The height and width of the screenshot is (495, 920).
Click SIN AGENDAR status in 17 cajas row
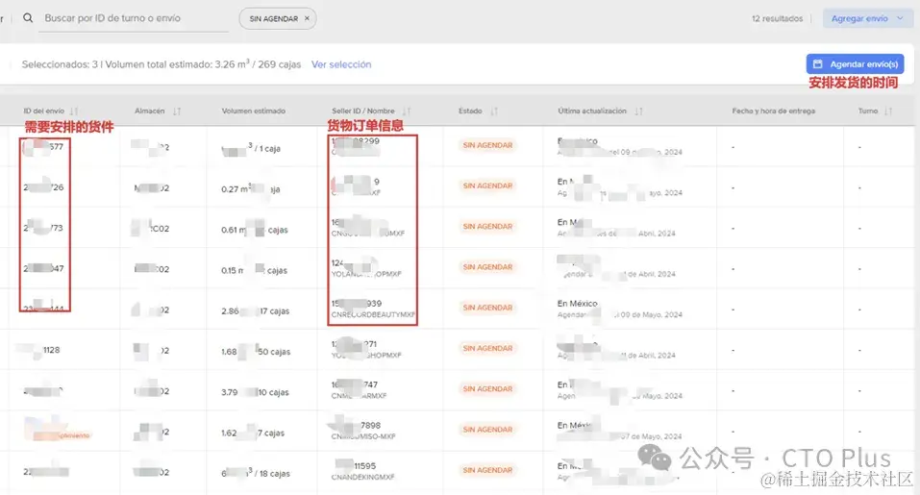(x=487, y=308)
